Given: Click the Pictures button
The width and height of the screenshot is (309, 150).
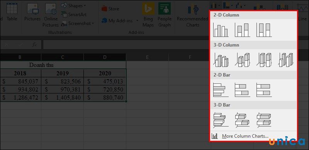Looking at the screenshot, I should [x=32, y=12].
